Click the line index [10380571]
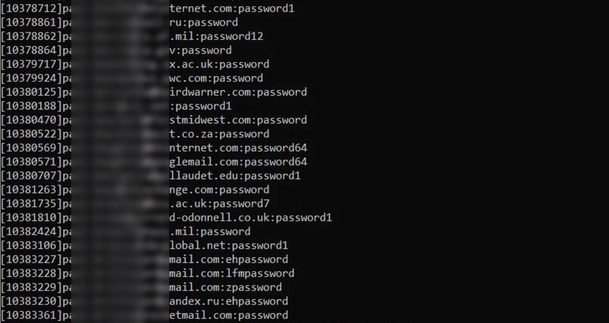The image size is (609, 323). click(31, 162)
